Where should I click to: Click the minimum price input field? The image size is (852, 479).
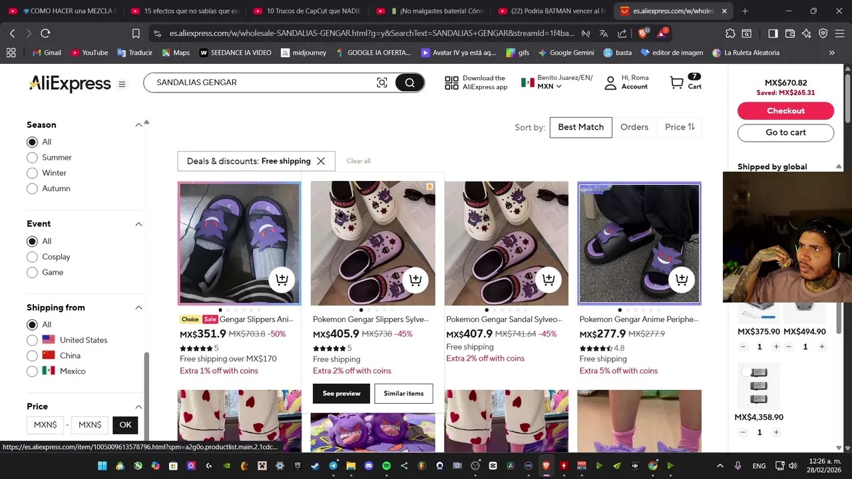click(45, 424)
